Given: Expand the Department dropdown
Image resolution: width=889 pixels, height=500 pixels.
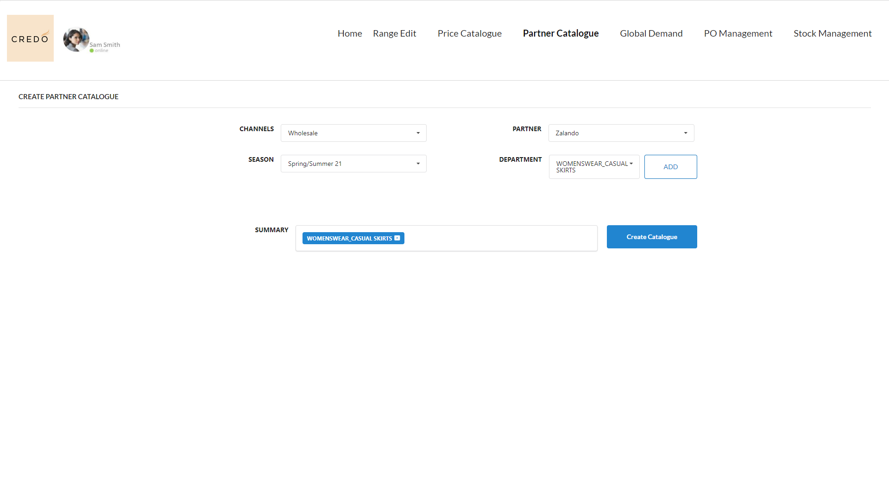Looking at the screenshot, I should pos(594,167).
